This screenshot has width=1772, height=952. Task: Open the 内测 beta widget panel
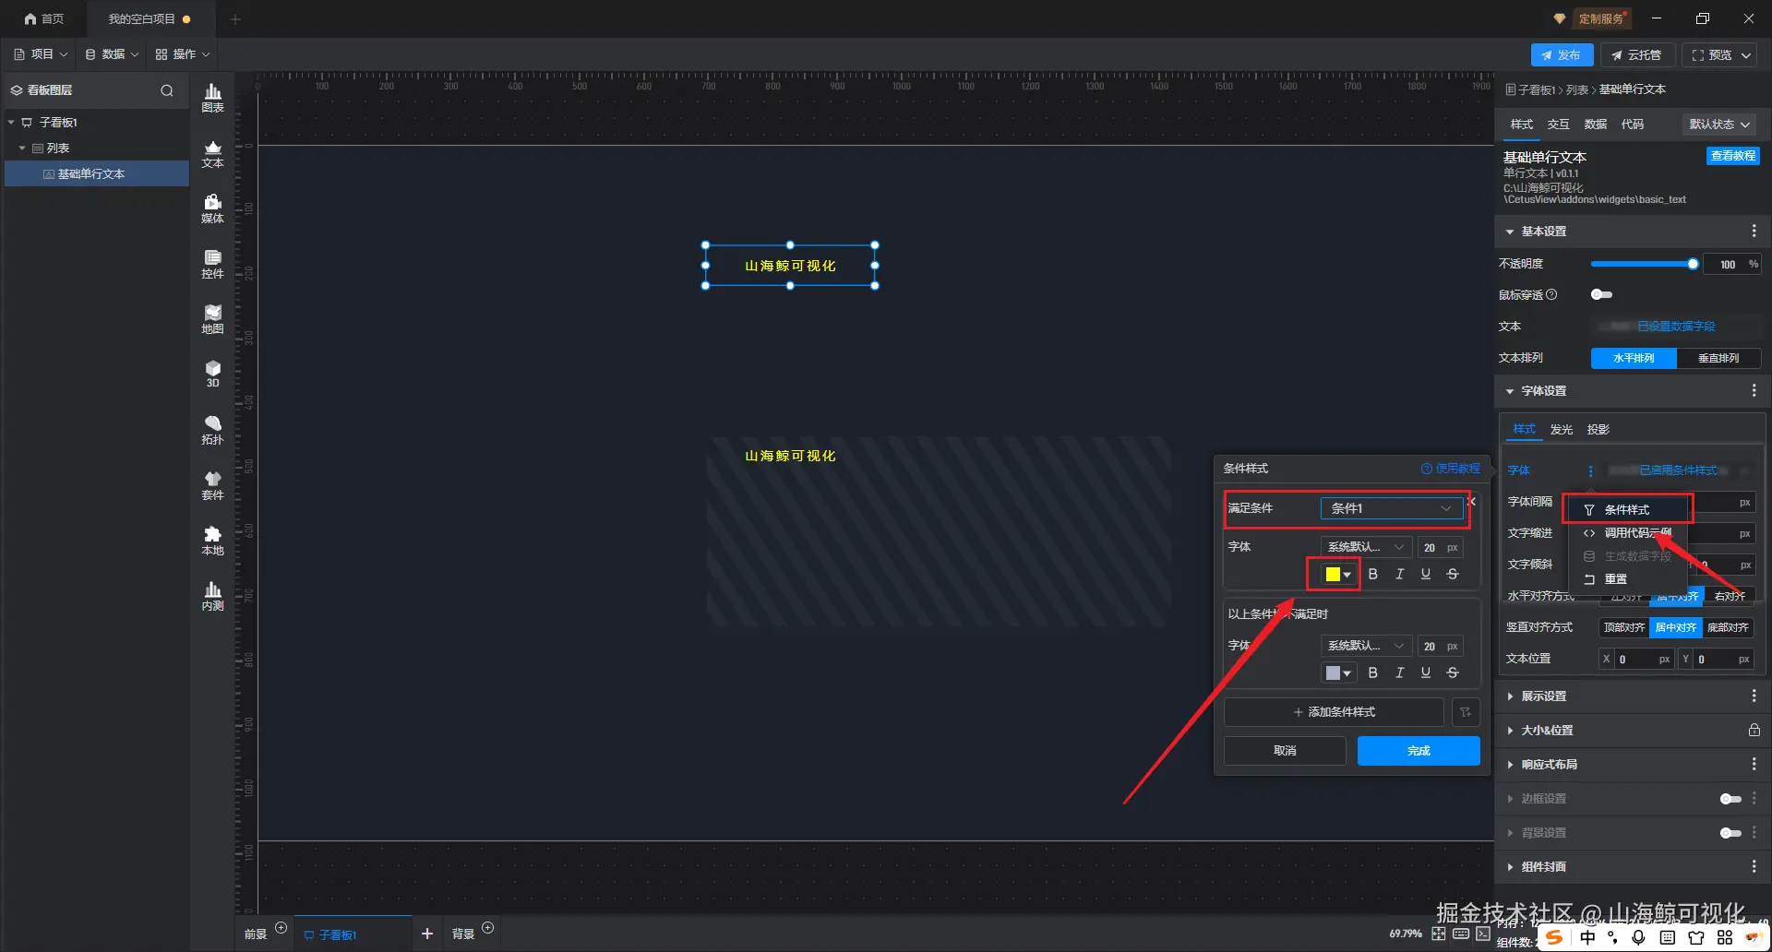[x=212, y=596]
